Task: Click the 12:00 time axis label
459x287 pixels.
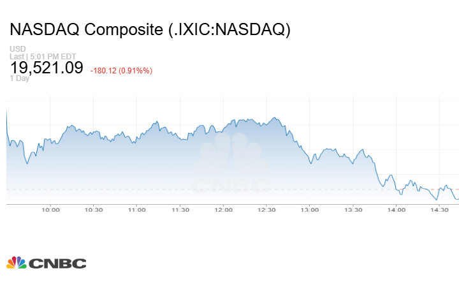Action: click(x=223, y=210)
